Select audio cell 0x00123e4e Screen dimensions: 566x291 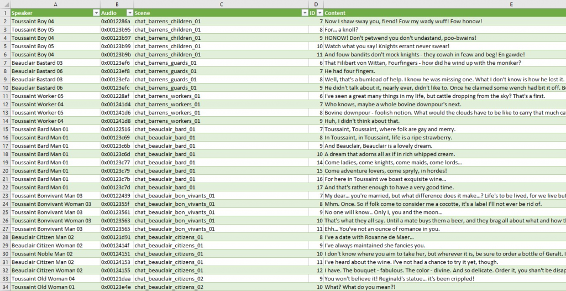(117, 287)
